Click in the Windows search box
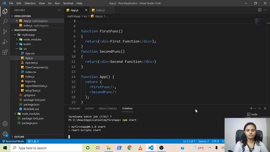This screenshot has height=152, width=270. 46,148
